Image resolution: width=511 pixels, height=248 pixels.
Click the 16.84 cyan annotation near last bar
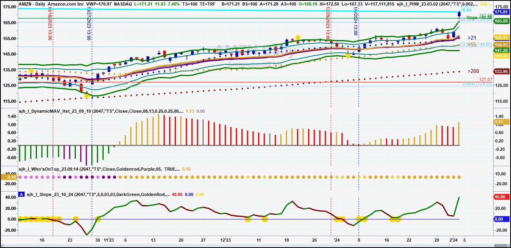(466, 10)
